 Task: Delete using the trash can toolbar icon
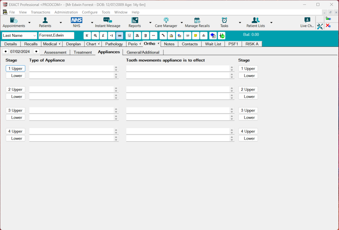pos(145,35)
